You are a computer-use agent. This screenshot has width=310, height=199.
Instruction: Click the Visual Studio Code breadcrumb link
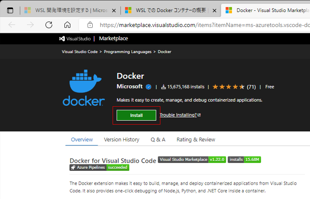(80, 52)
